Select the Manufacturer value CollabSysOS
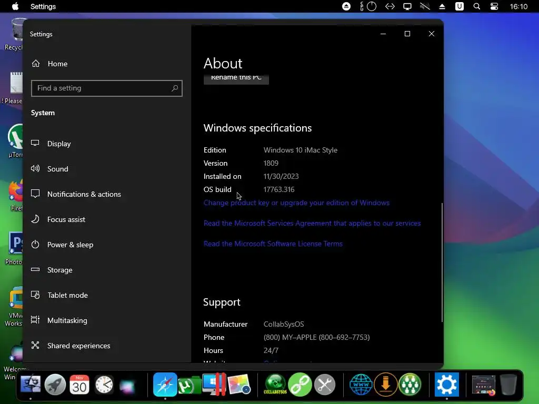Image resolution: width=539 pixels, height=404 pixels. click(x=284, y=324)
